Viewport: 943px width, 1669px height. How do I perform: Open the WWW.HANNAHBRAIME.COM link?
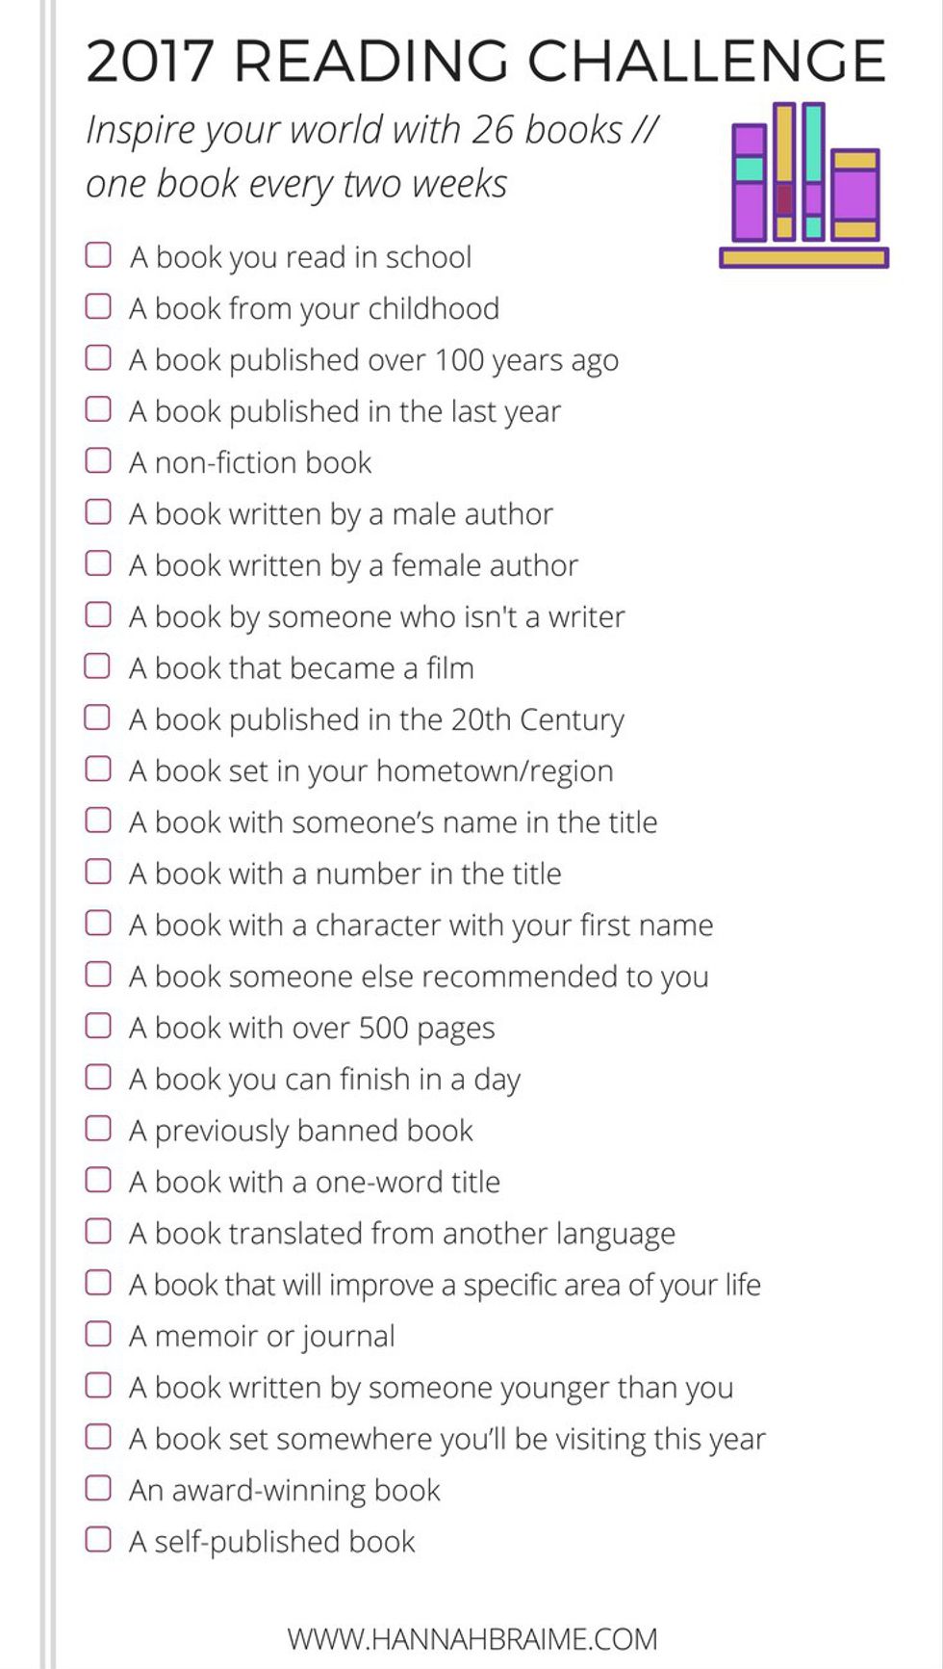click(x=471, y=1638)
